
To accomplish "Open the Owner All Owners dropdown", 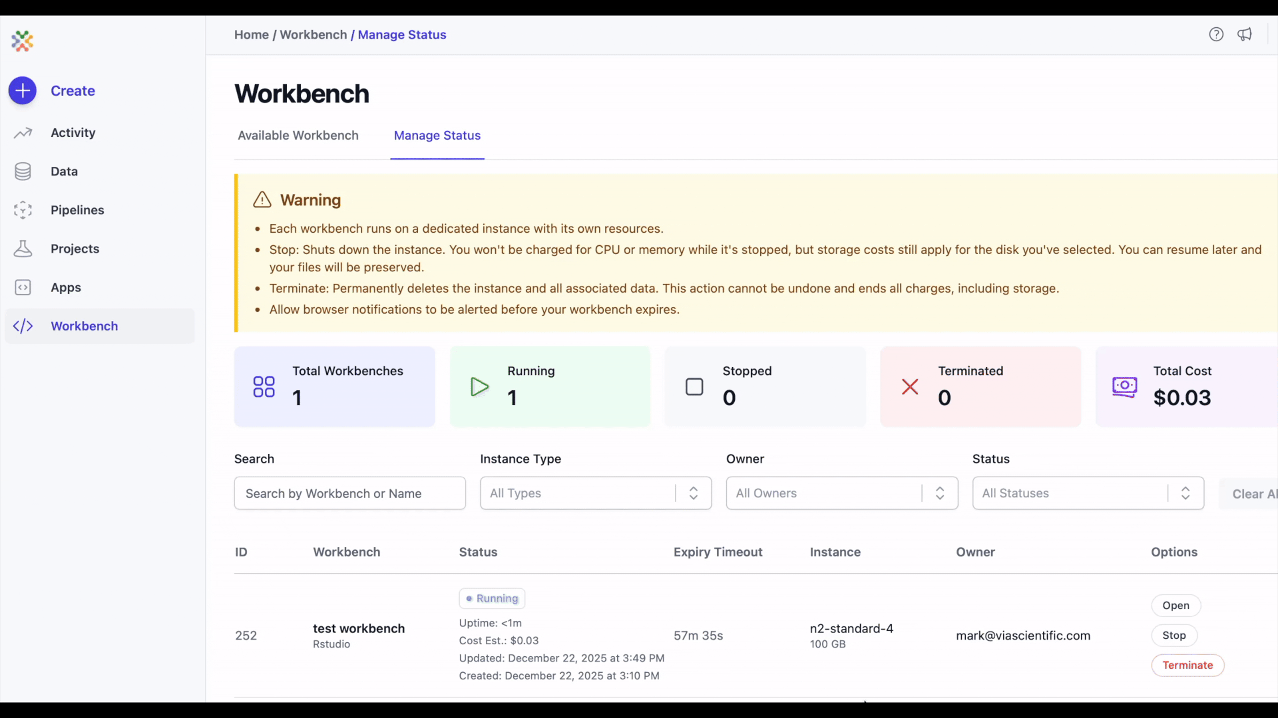I will tap(842, 493).
